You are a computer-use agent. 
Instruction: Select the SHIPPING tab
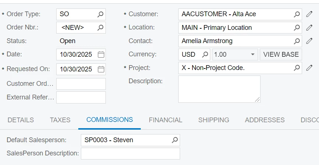point(214,120)
